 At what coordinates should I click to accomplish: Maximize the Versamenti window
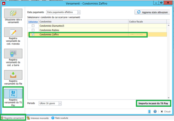(x=161, y=3)
